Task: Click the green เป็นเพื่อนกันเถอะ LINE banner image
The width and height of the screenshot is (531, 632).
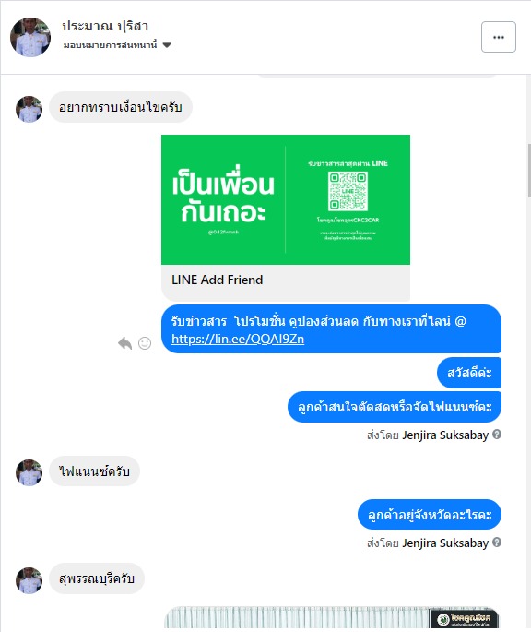Action: click(x=286, y=199)
